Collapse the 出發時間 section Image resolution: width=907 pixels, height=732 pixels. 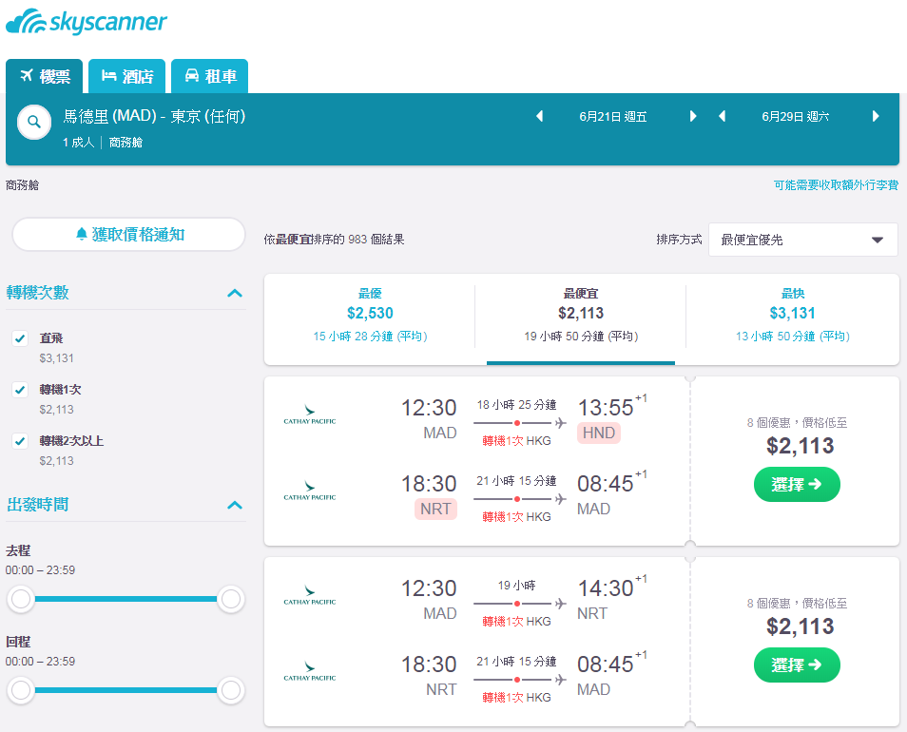pos(235,506)
